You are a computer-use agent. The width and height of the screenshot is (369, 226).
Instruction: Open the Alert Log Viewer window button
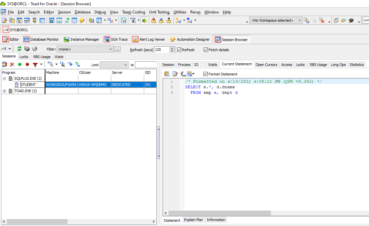point(149,39)
